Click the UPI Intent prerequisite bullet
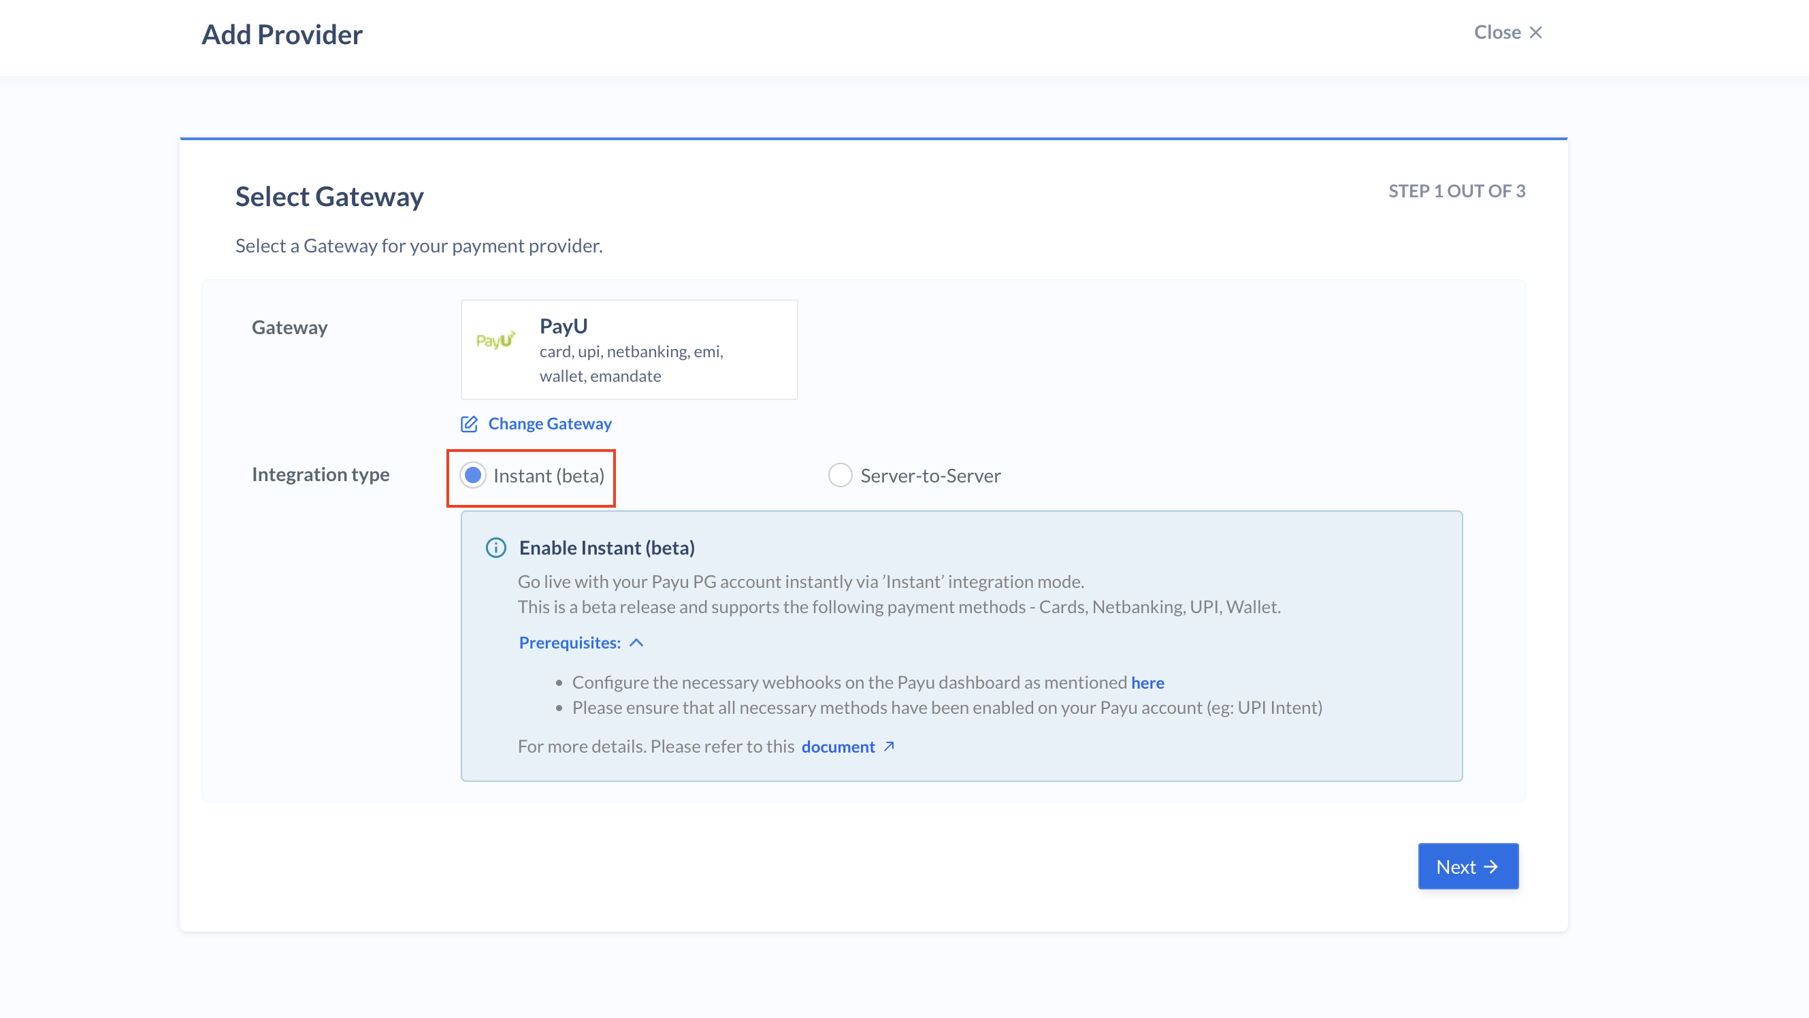This screenshot has width=1809, height=1018. point(947,708)
